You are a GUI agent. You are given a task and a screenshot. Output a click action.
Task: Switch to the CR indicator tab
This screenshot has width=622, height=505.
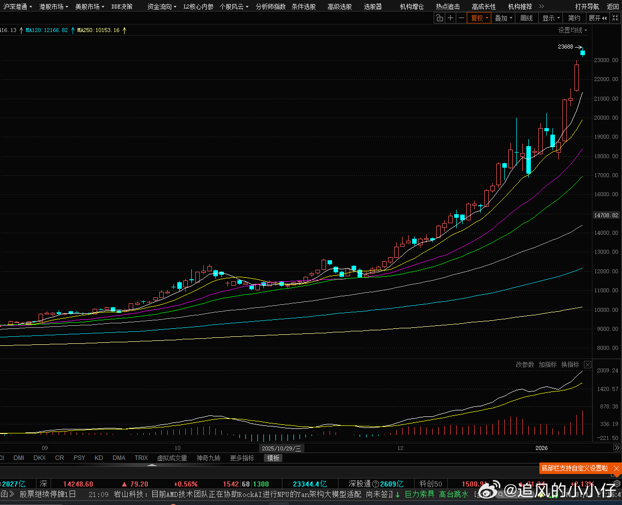click(60, 458)
